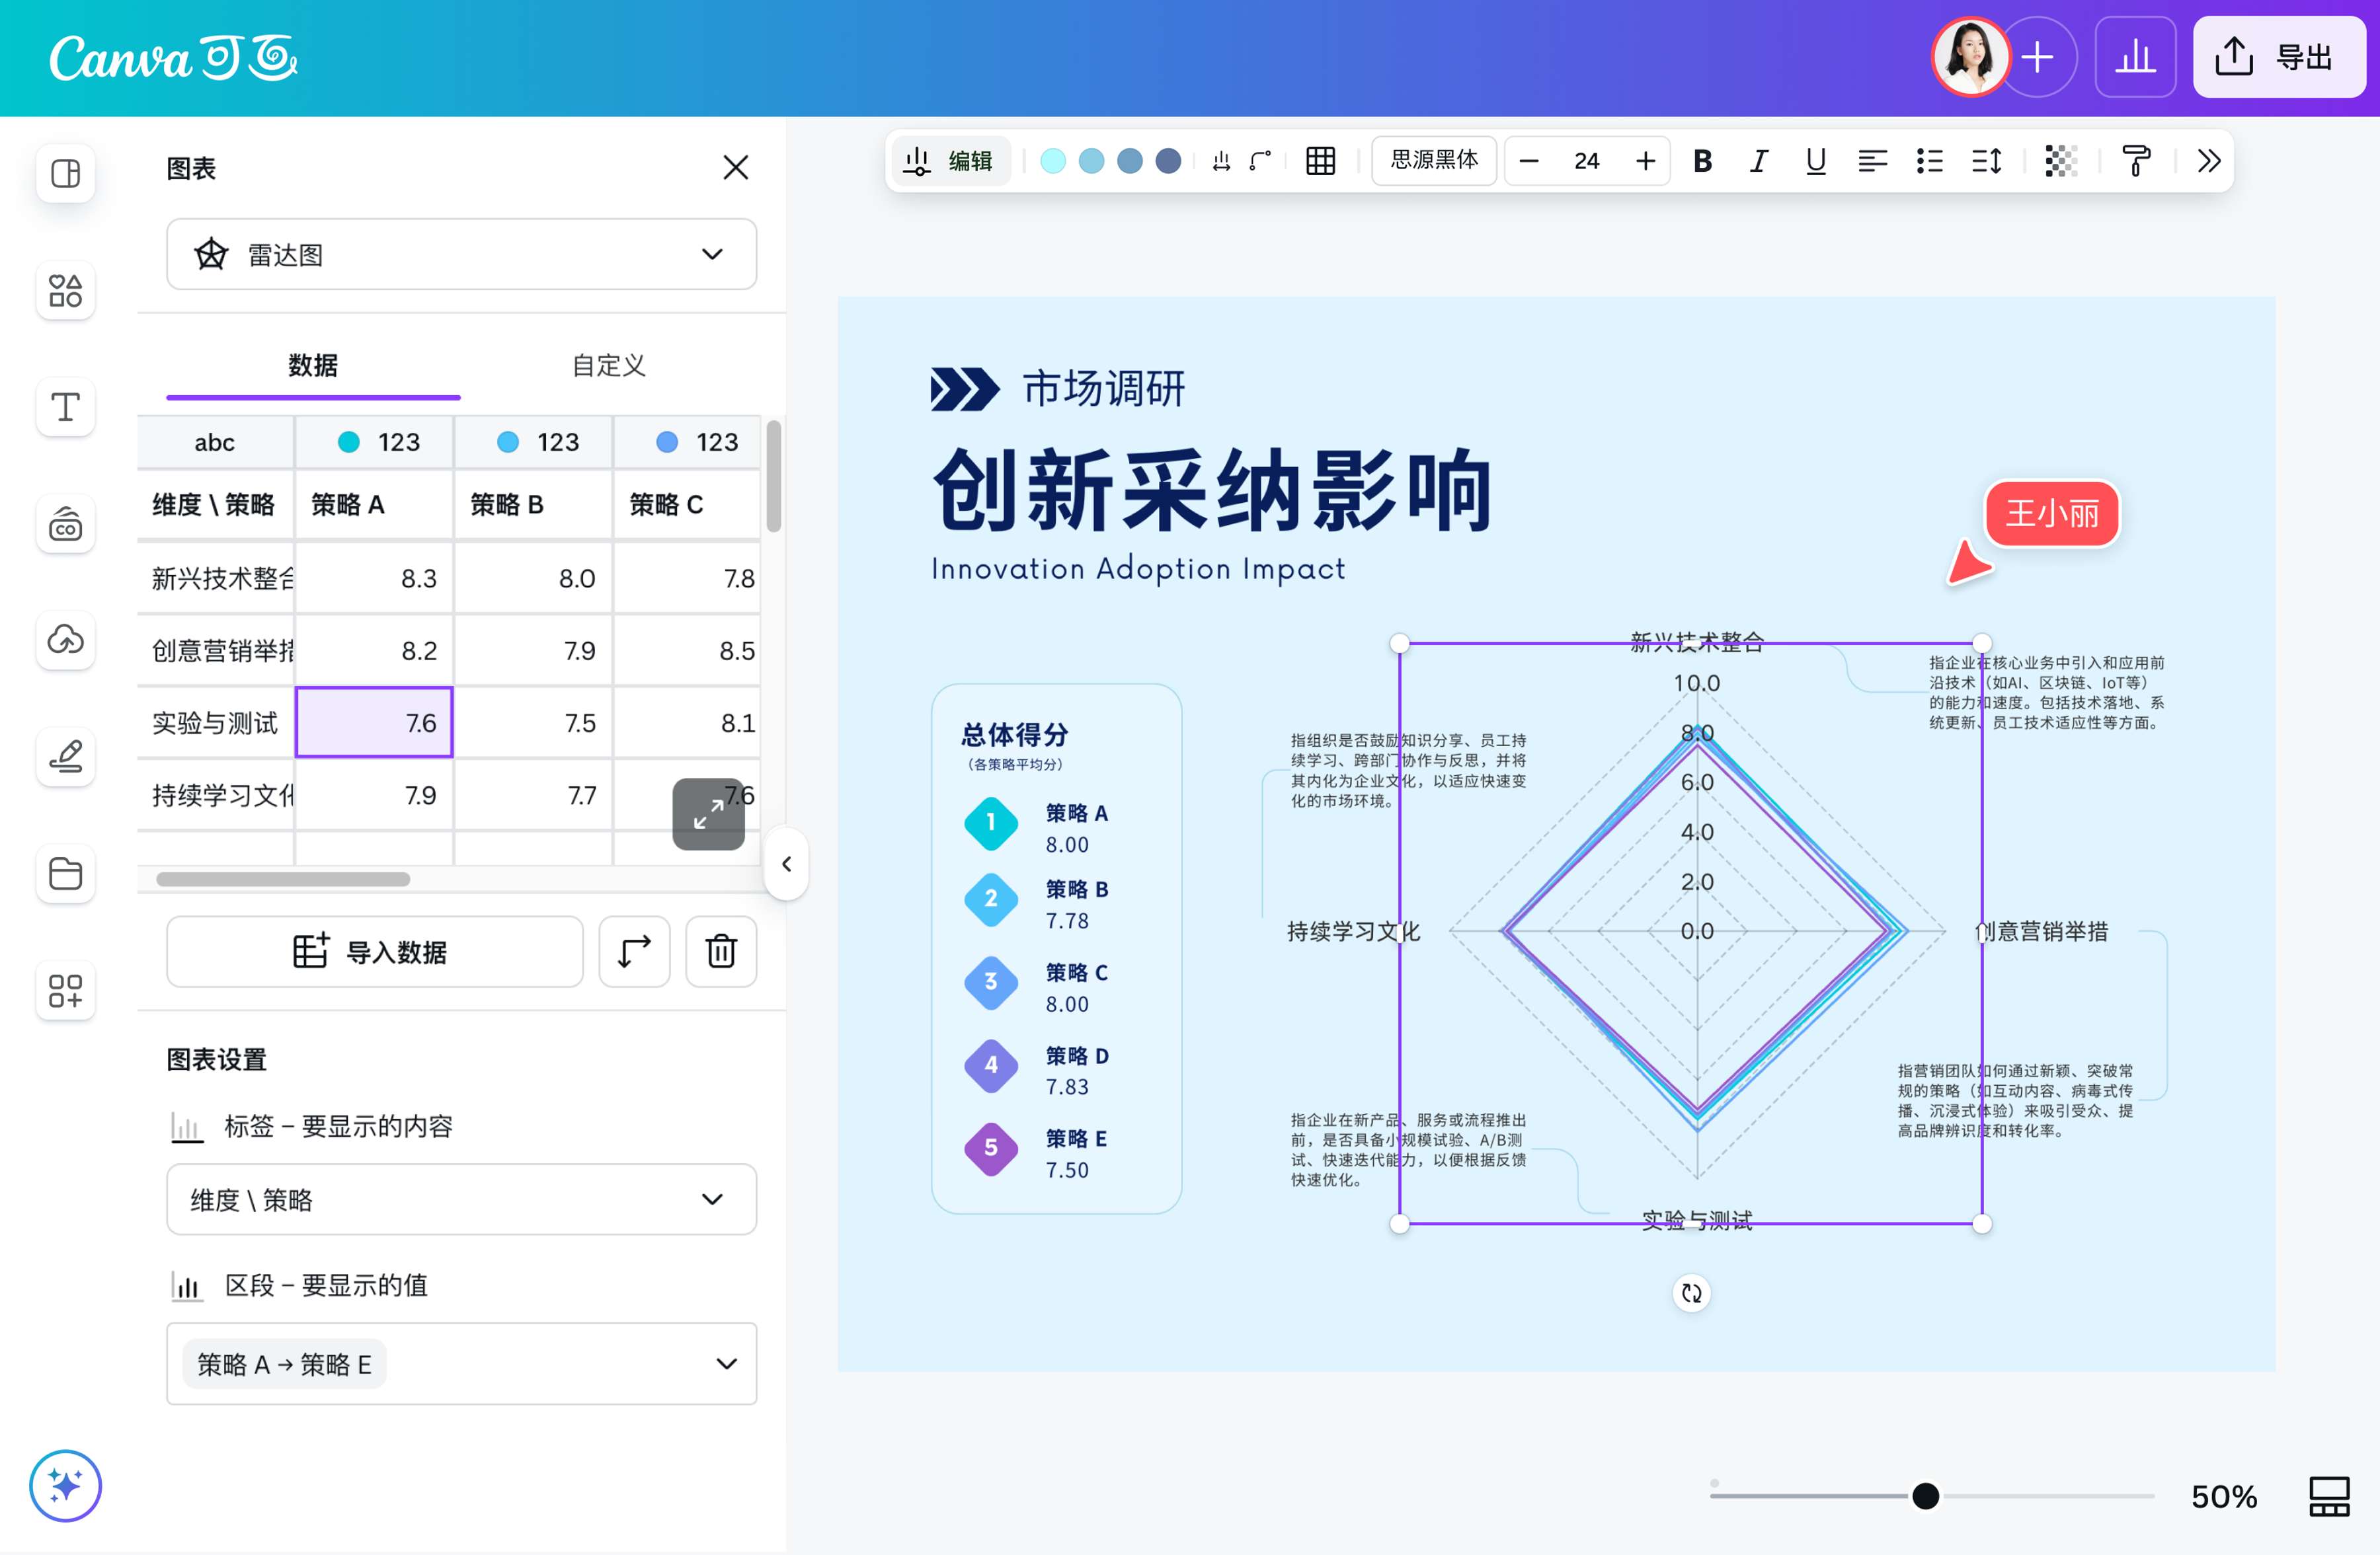This screenshot has width=2380, height=1555.
Task: Switch to the 自定义 tab
Action: 608,365
